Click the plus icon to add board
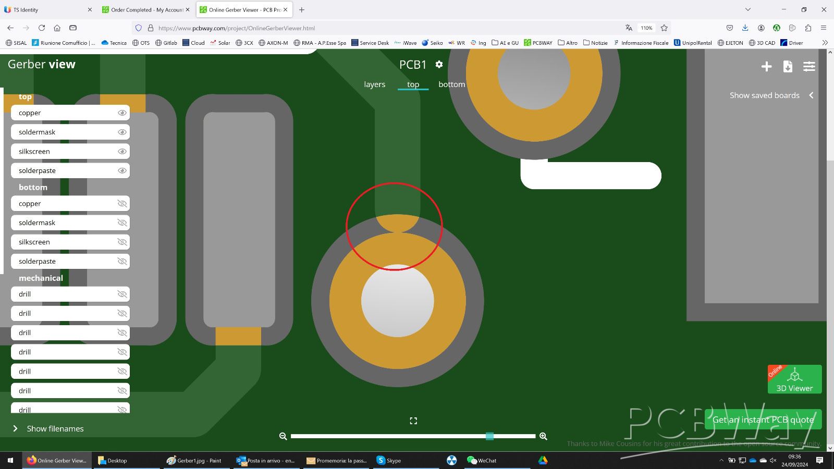 766,66
